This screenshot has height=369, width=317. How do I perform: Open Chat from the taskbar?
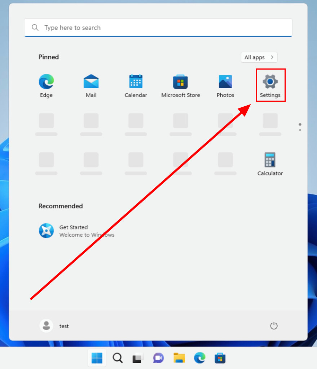click(x=158, y=358)
